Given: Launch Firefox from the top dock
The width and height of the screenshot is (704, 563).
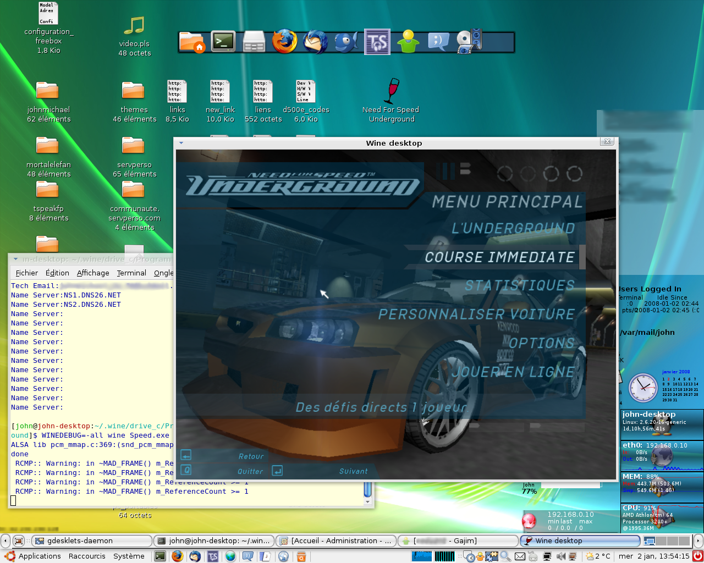Looking at the screenshot, I should pyautogui.click(x=285, y=41).
